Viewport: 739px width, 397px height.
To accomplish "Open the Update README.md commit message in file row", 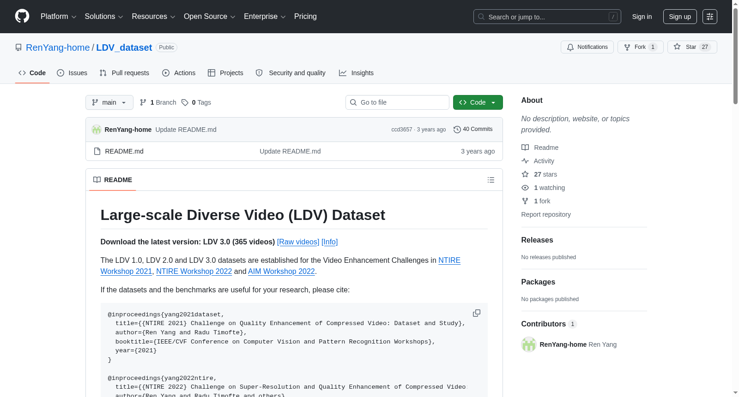I will click(x=290, y=151).
